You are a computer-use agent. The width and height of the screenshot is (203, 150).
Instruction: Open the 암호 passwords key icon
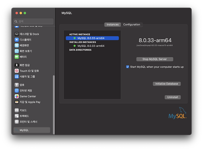[x=16, y=85]
